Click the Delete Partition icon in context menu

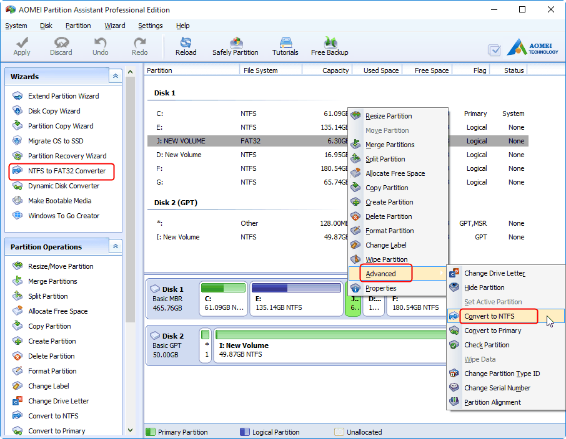[x=355, y=216]
